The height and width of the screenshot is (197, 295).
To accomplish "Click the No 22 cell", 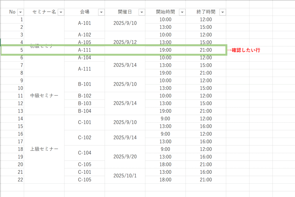I will pos(12,180).
